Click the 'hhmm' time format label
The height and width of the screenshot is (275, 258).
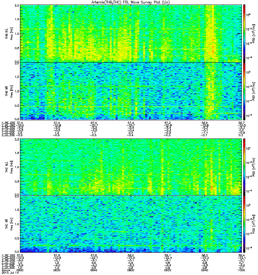[x=6, y=270]
